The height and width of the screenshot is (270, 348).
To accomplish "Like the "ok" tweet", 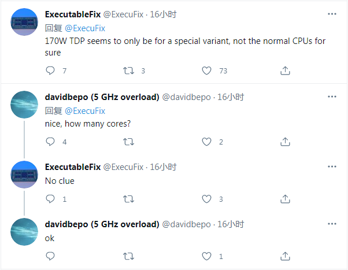I will [x=207, y=256].
